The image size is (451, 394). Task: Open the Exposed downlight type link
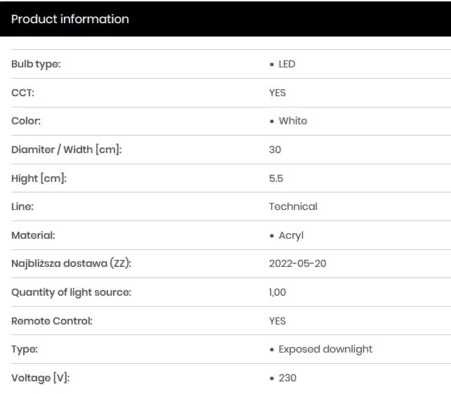tap(325, 349)
